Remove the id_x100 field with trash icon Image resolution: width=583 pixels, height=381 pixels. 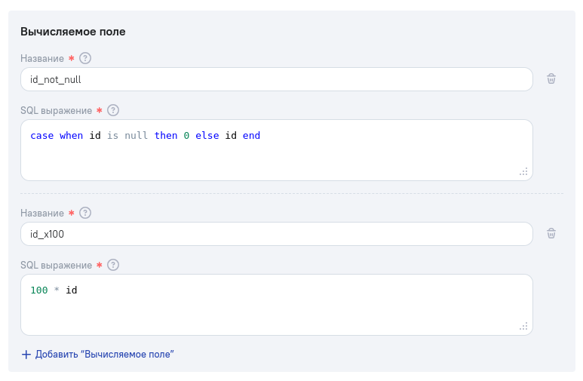(551, 234)
